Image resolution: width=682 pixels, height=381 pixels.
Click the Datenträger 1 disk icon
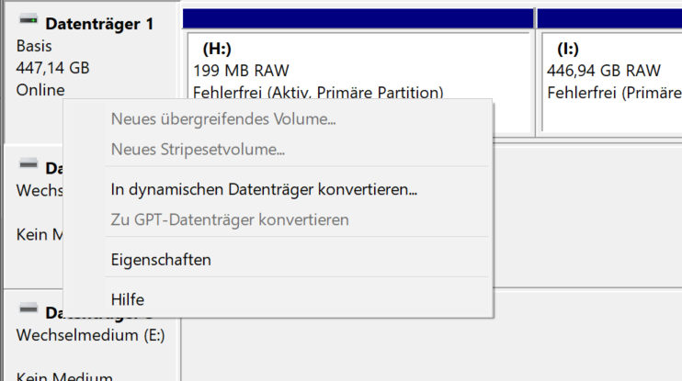28,19
